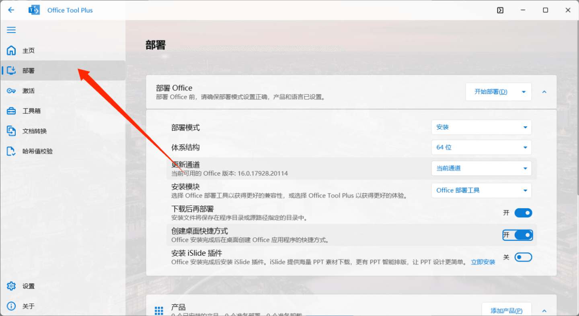Open the command console icon in title bar
This screenshot has width=579, height=316.
coord(500,10)
